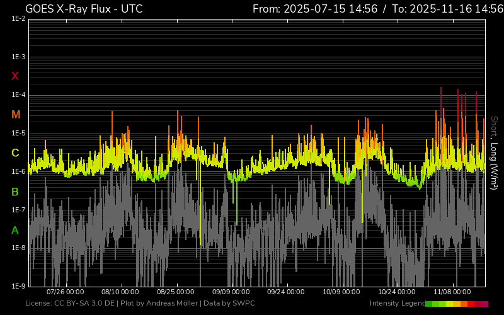Click the green A flare class label
Viewport: 504px width, 315px height.
[x=15, y=230]
